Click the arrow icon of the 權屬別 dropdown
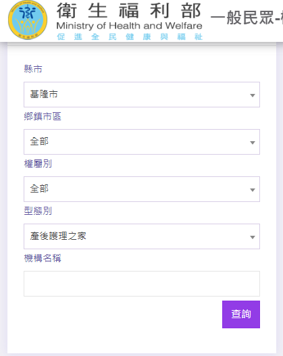The height and width of the screenshot is (356, 283). coord(253,190)
